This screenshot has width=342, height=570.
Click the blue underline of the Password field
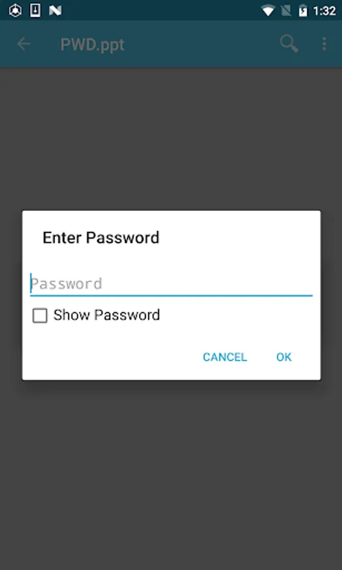pos(171,296)
